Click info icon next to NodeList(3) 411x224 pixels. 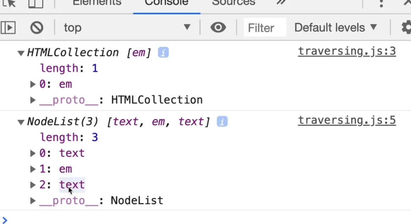point(222,122)
